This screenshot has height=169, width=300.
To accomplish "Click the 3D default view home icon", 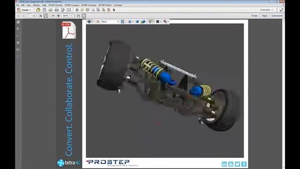I will point(98,22).
